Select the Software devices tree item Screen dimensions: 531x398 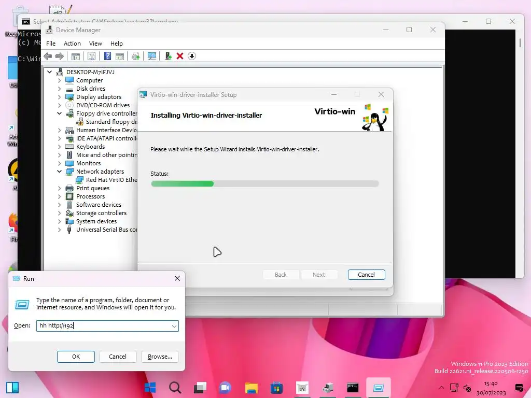coord(99,205)
